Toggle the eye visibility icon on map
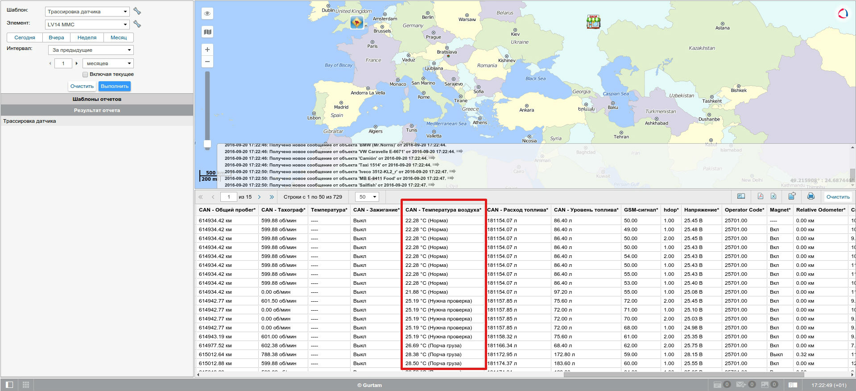The height and width of the screenshot is (391, 856). point(207,13)
